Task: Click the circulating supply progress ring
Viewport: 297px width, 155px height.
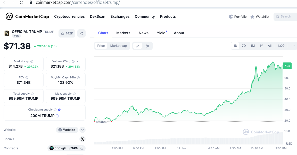Action: 57,116
